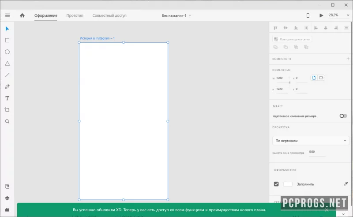Align top edges icon
Image resolution: width=353 pixels, height=217 pixels.
coord(275,28)
